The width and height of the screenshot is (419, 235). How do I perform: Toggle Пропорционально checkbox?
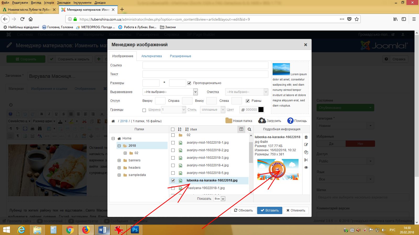tap(189, 83)
